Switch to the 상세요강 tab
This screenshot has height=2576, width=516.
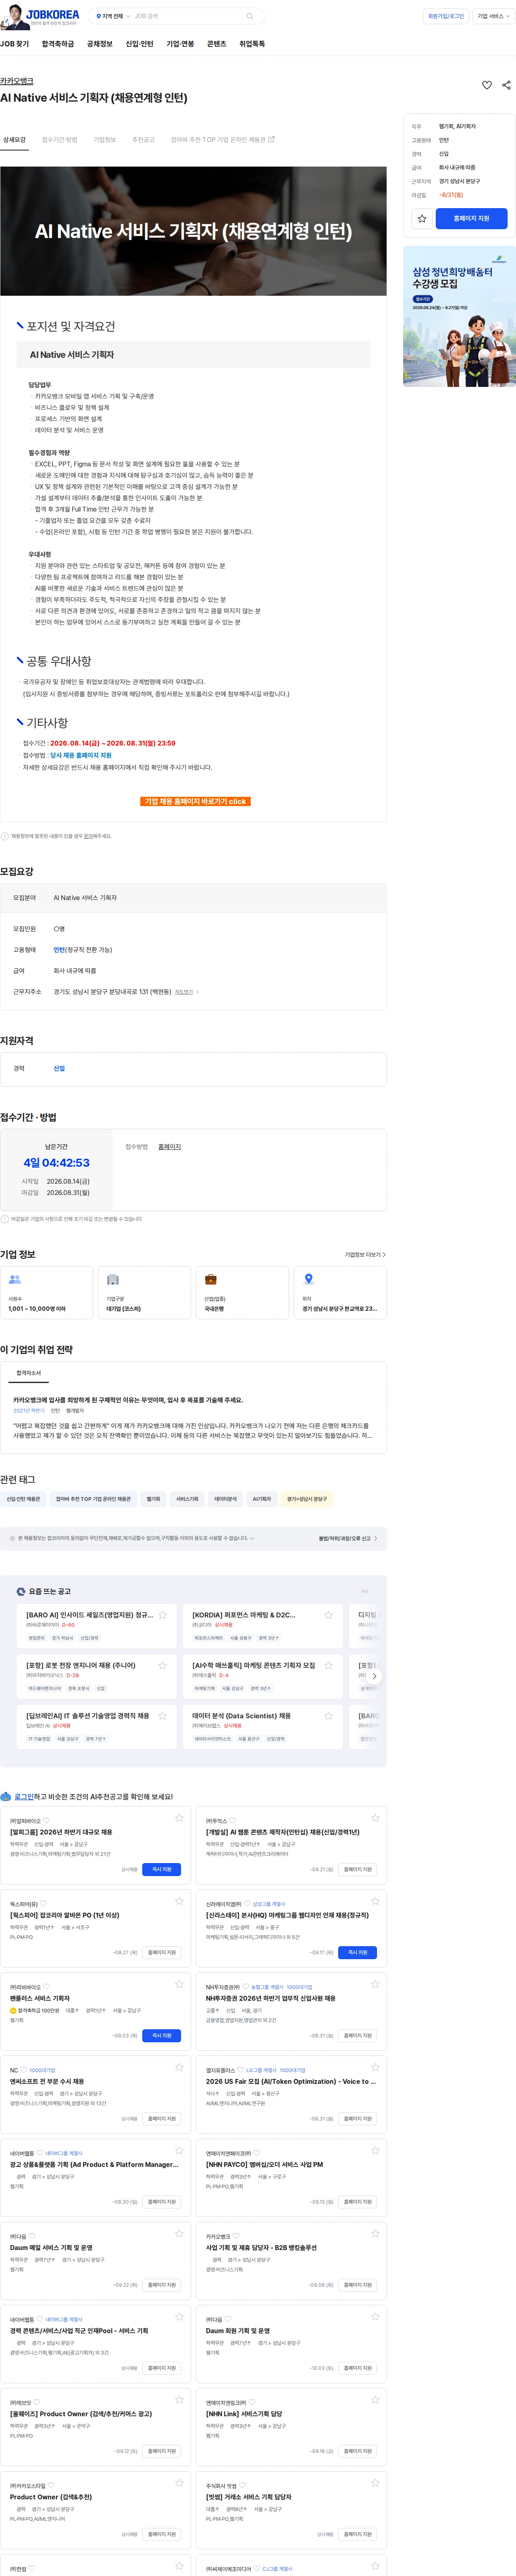coord(15,140)
